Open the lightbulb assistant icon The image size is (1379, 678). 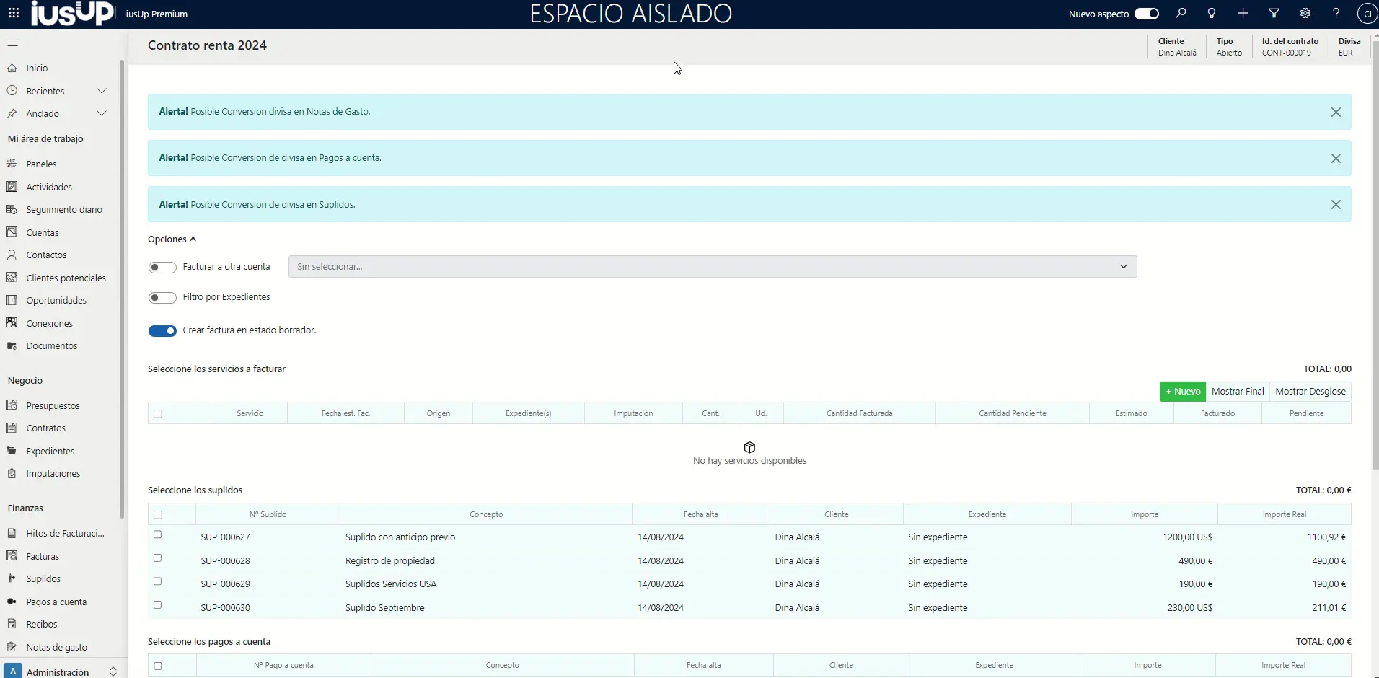click(x=1212, y=14)
